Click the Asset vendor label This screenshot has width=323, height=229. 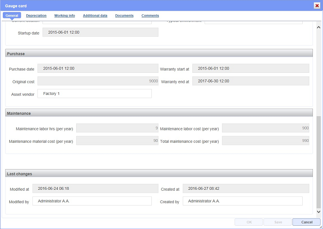pyautogui.click(x=23, y=94)
